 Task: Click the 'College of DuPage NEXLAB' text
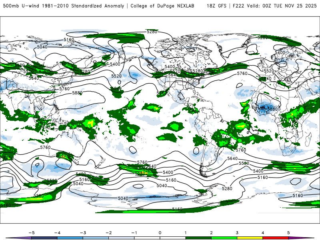tap(162, 6)
